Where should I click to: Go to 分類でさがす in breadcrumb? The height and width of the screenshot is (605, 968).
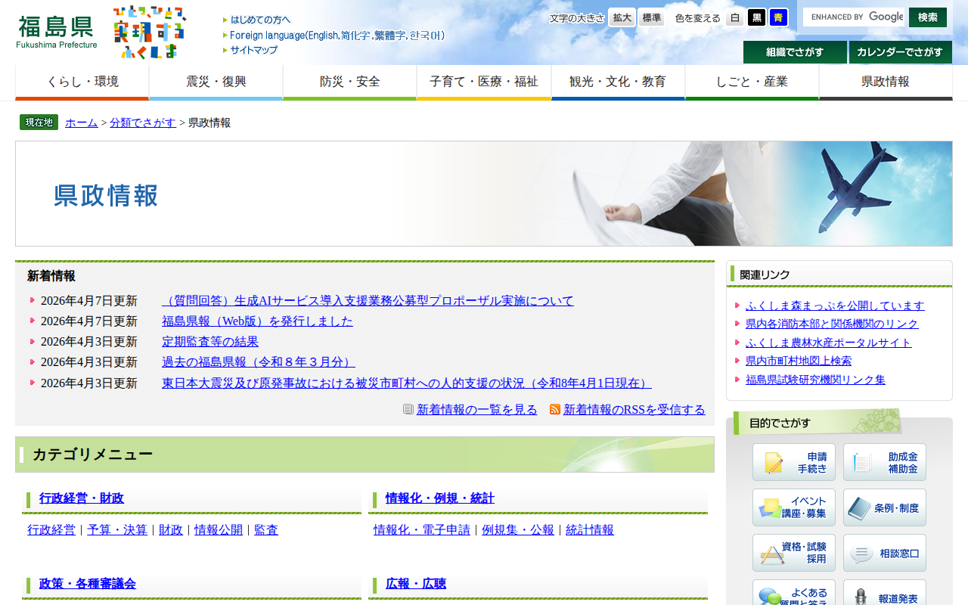pos(143,123)
